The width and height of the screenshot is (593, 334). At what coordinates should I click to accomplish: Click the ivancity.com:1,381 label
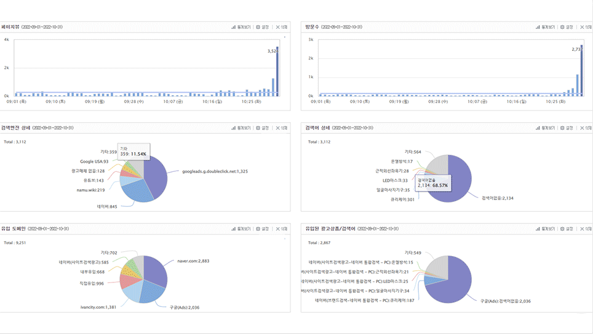[x=98, y=307]
